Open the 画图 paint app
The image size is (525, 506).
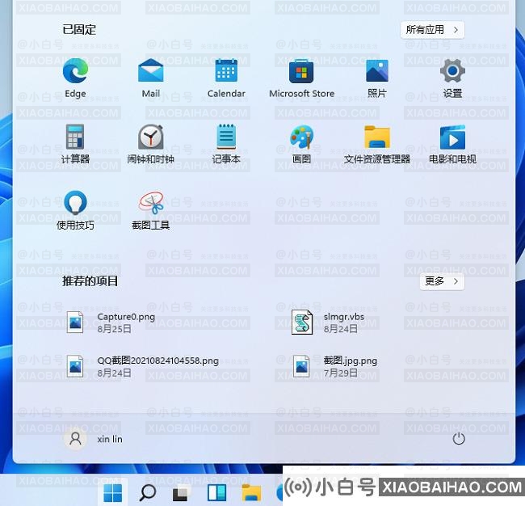point(301,143)
